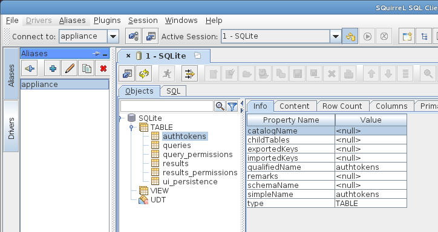
Task: Click the red X delete alias icon
Action: pyautogui.click(x=103, y=68)
